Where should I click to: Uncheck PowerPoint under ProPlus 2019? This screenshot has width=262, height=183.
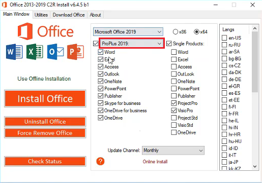[x=101, y=89]
